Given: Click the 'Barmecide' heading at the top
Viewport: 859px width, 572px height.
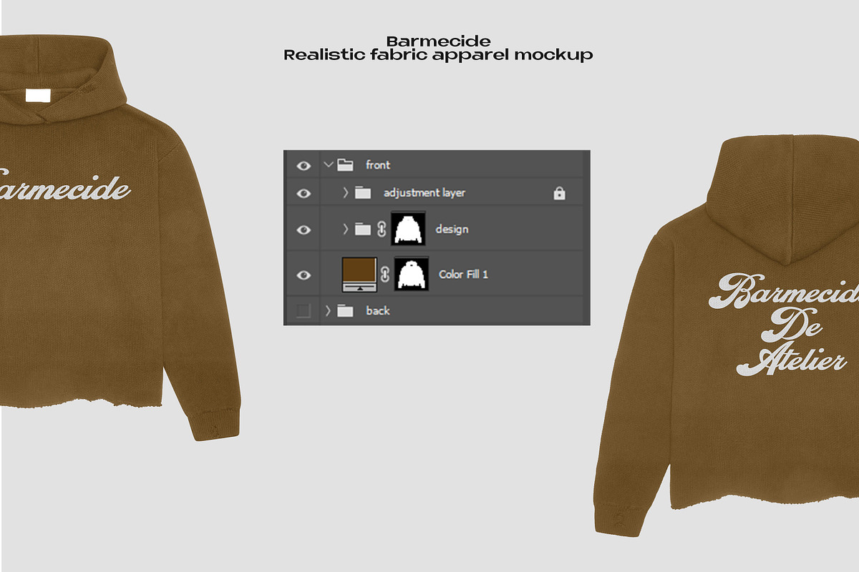Looking at the screenshot, I should pos(438,41).
